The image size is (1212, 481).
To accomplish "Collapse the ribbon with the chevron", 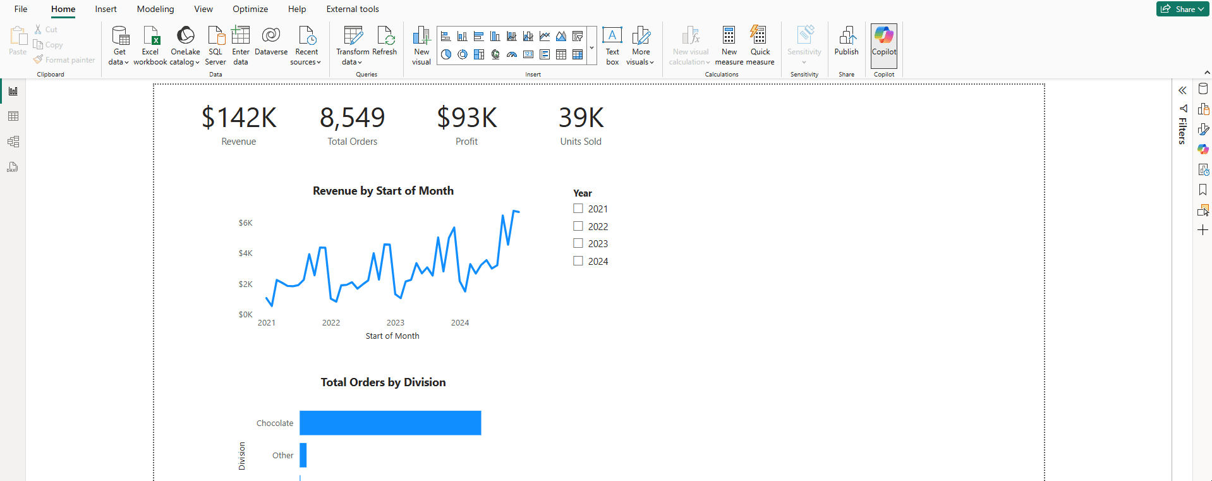I will point(1207,73).
